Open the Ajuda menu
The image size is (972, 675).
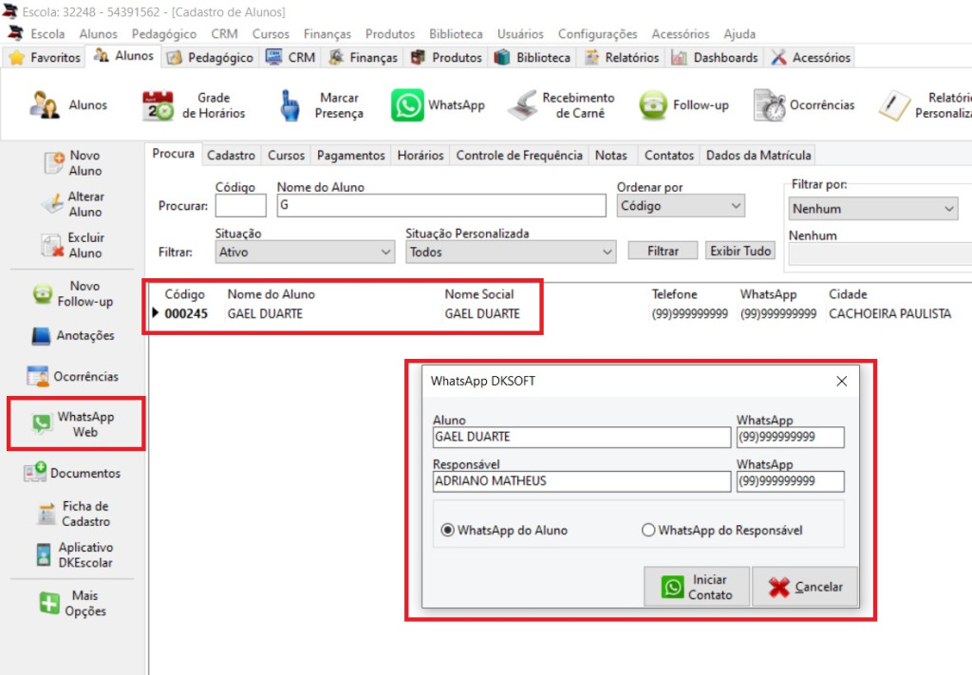click(739, 34)
